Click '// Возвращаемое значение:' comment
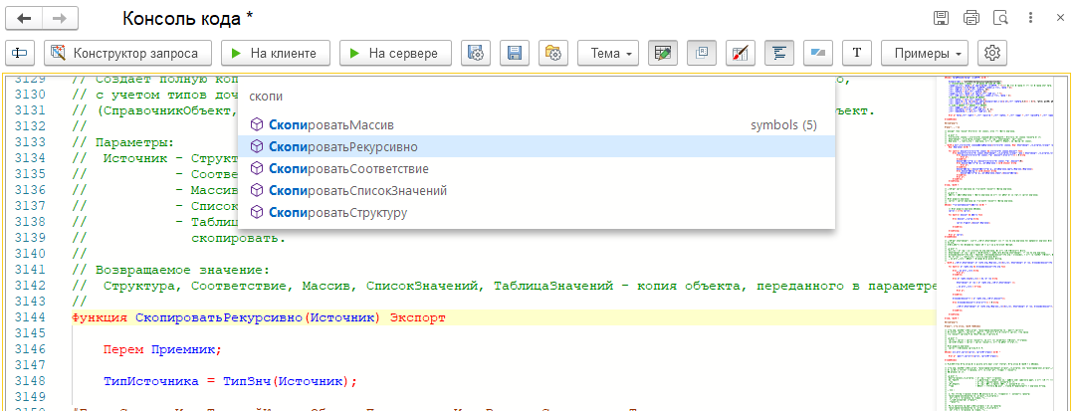The width and height of the screenshot is (1080, 411). click(x=170, y=269)
